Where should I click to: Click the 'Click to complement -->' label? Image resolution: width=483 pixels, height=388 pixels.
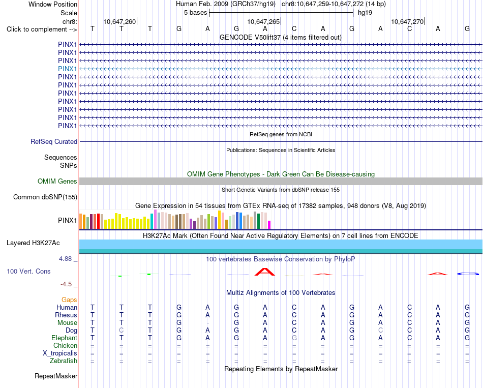click(42, 29)
